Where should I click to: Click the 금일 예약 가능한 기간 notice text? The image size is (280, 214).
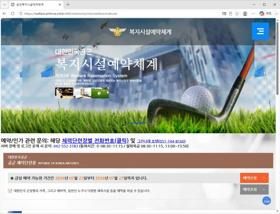click(x=79, y=178)
